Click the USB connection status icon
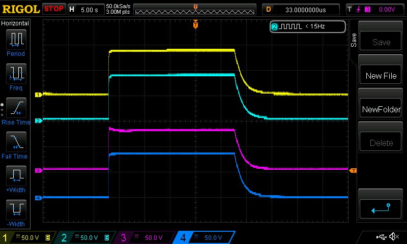The width and height of the screenshot is (407, 244). coord(381,236)
